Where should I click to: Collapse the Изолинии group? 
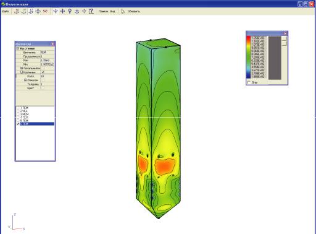click(x=22, y=72)
